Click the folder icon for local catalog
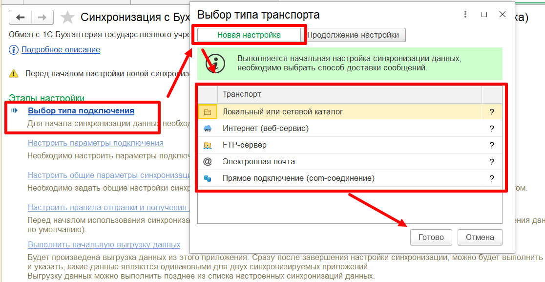 [x=208, y=112]
